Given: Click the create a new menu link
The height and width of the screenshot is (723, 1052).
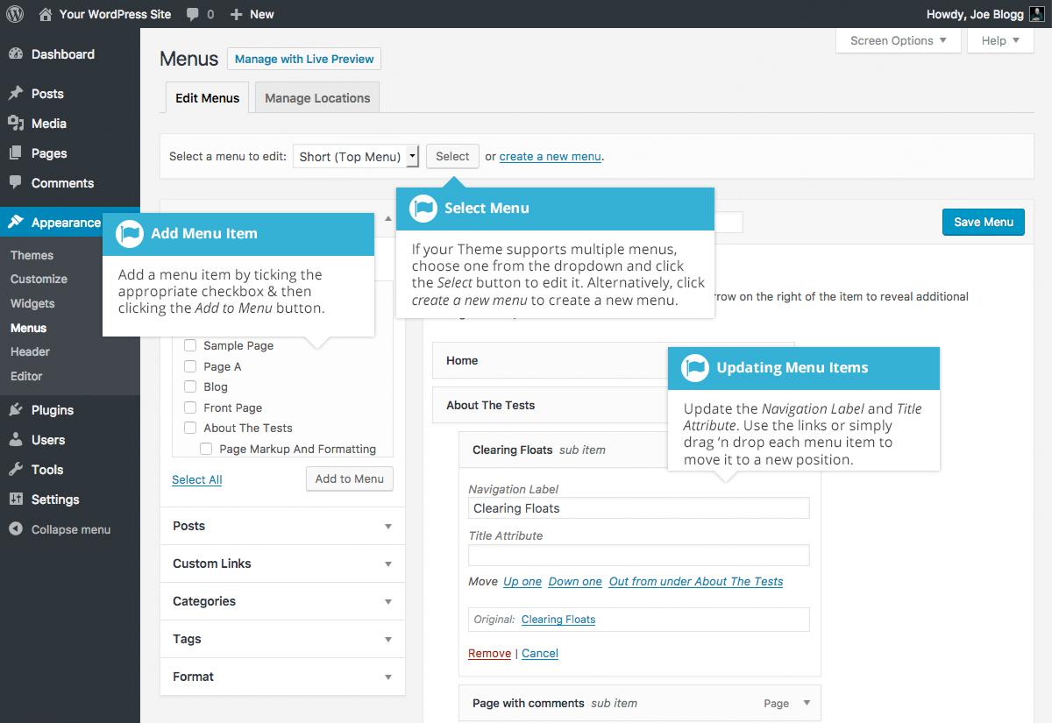Looking at the screenshot, I should point(551,156).
